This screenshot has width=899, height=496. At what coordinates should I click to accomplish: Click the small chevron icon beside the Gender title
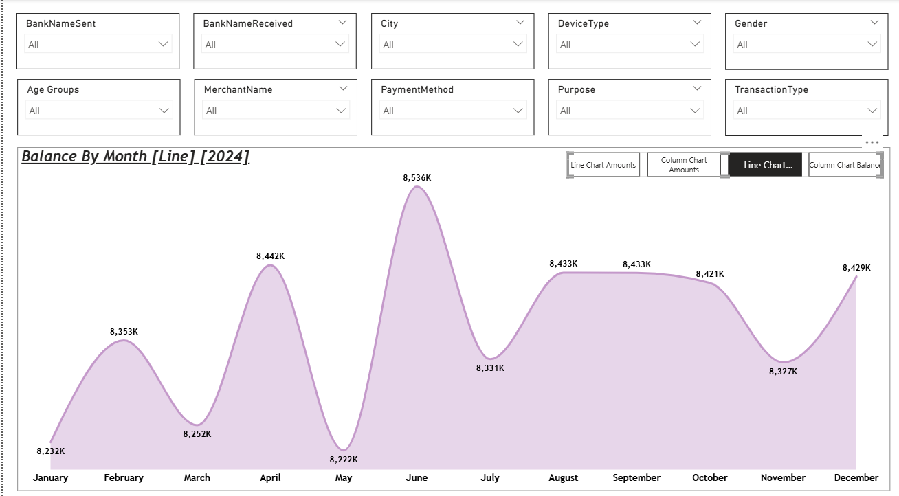874,23
